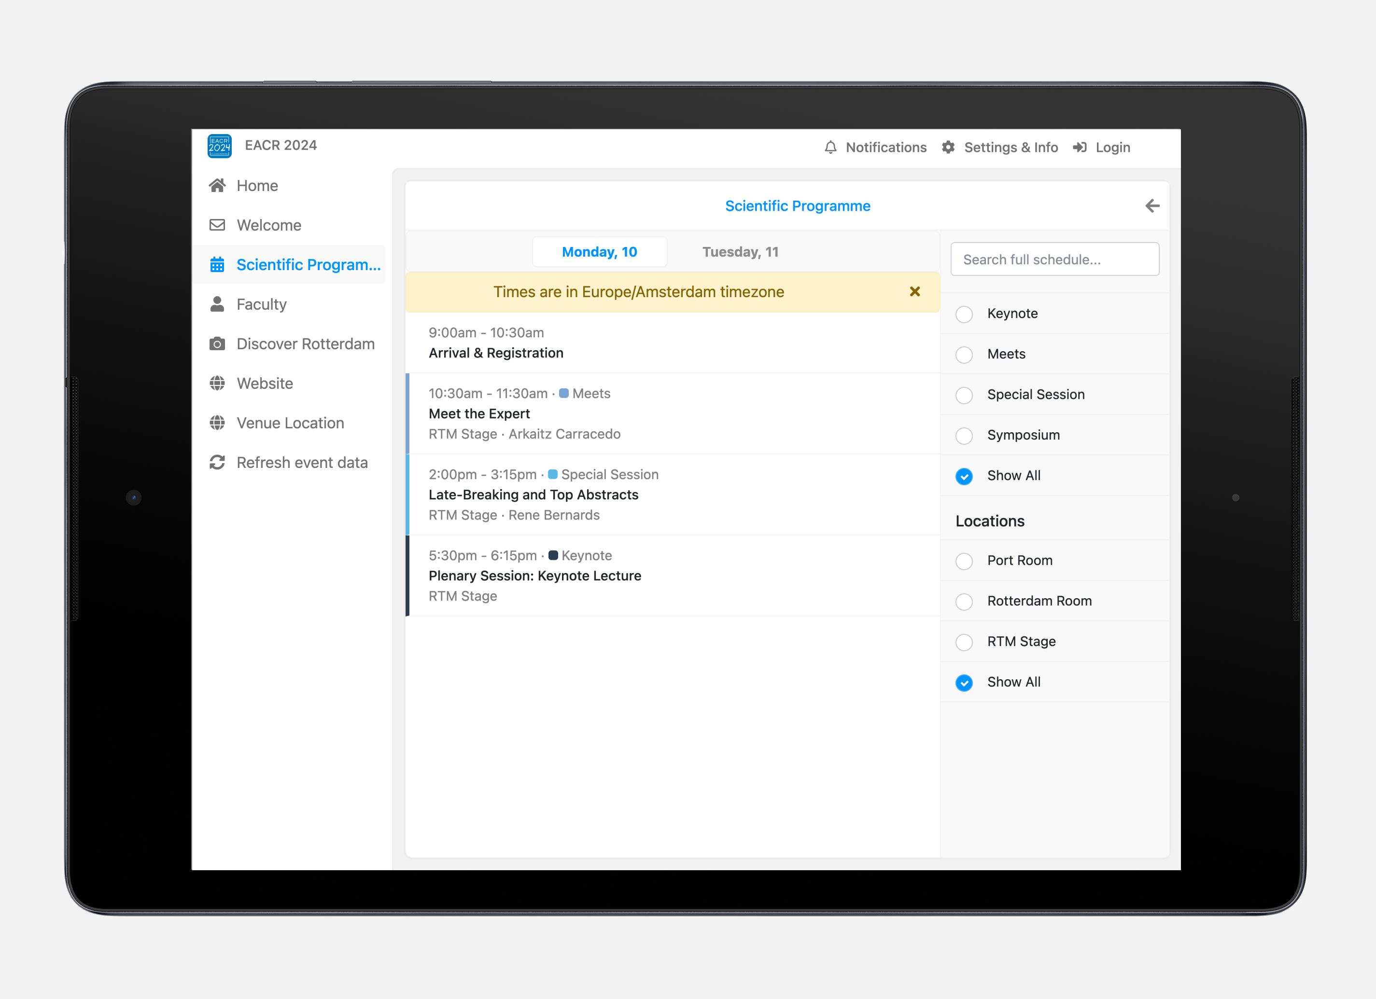Click the Notifications bell icon
The image size is (1376, 999).
coord(830,147)
